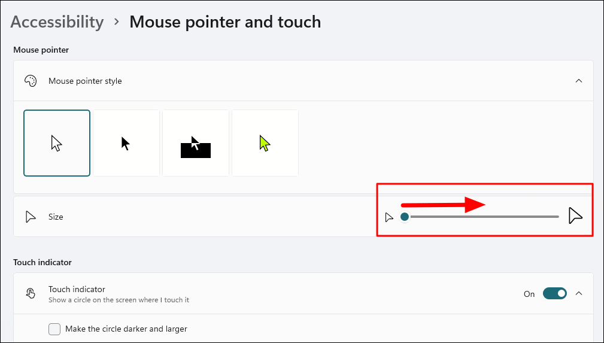Turn off the Touch indicator toggle
The image size is (604, 343).
[x=554, y=294]
